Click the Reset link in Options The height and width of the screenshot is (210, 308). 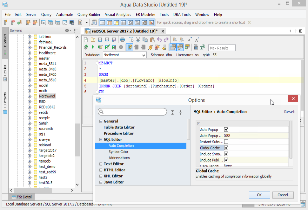click(289, 112)
